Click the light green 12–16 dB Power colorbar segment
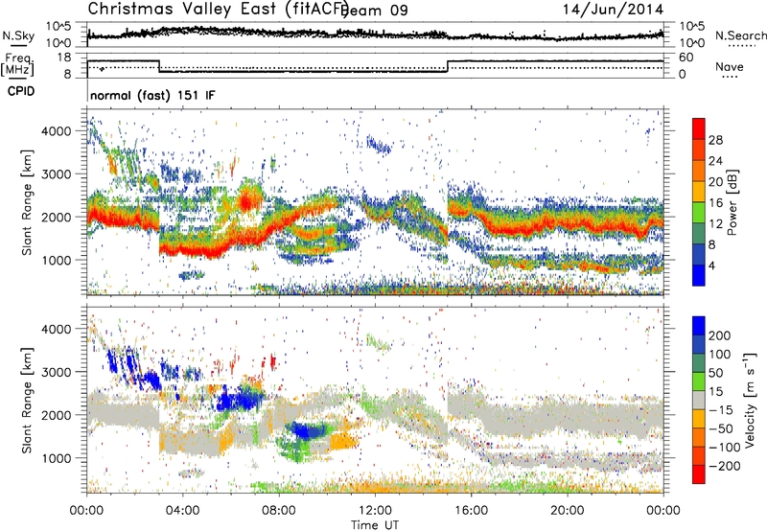 coord(699,212)
